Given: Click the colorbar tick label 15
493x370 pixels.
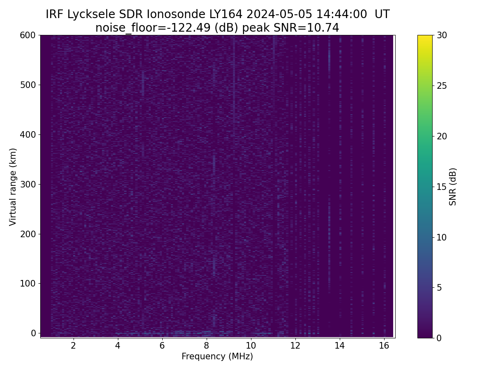Looking at the screenshot, I should (x=442, y=187).
